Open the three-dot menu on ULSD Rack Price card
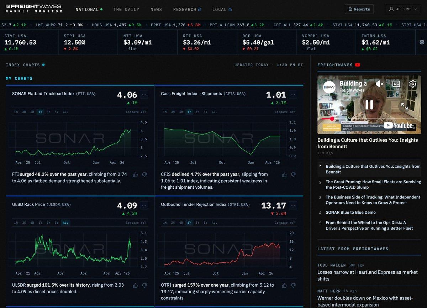The height and width of the screenshot is (308, 427). (x=144, y=205)
